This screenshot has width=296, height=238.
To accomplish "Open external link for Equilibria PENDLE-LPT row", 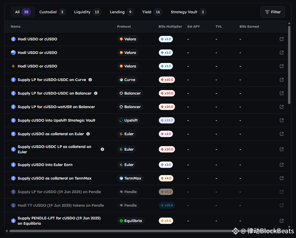I will coord(281,221).
